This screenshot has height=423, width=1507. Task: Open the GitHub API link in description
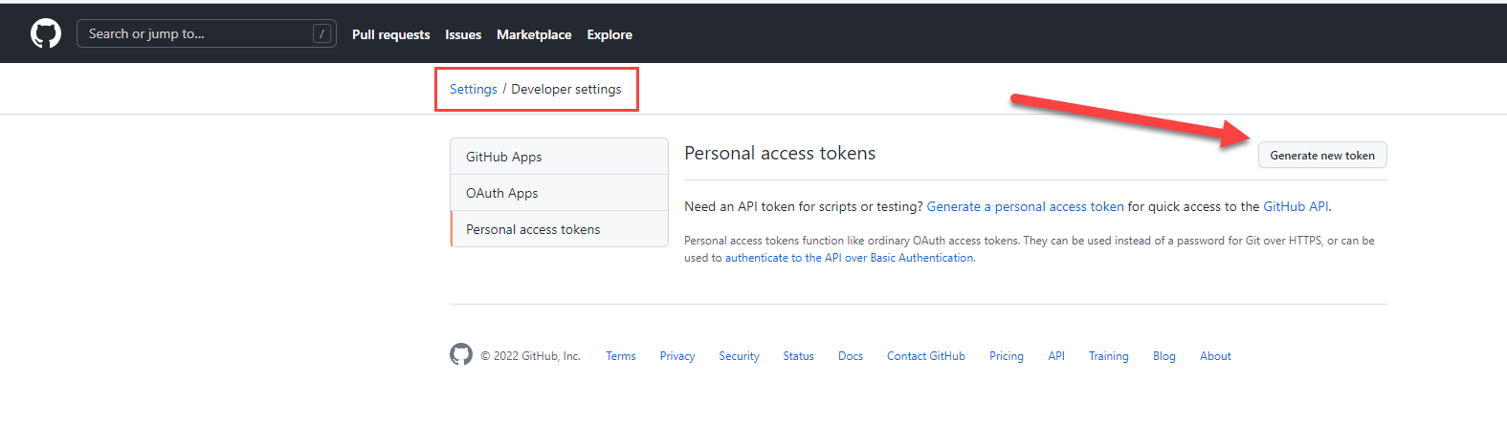[x=1296, y=206]
